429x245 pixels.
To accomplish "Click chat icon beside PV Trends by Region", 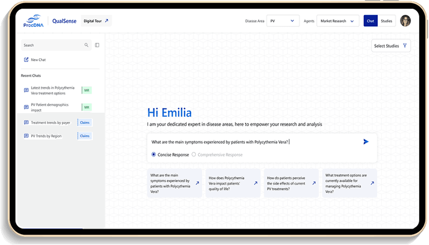I will [x=26, y=135].
